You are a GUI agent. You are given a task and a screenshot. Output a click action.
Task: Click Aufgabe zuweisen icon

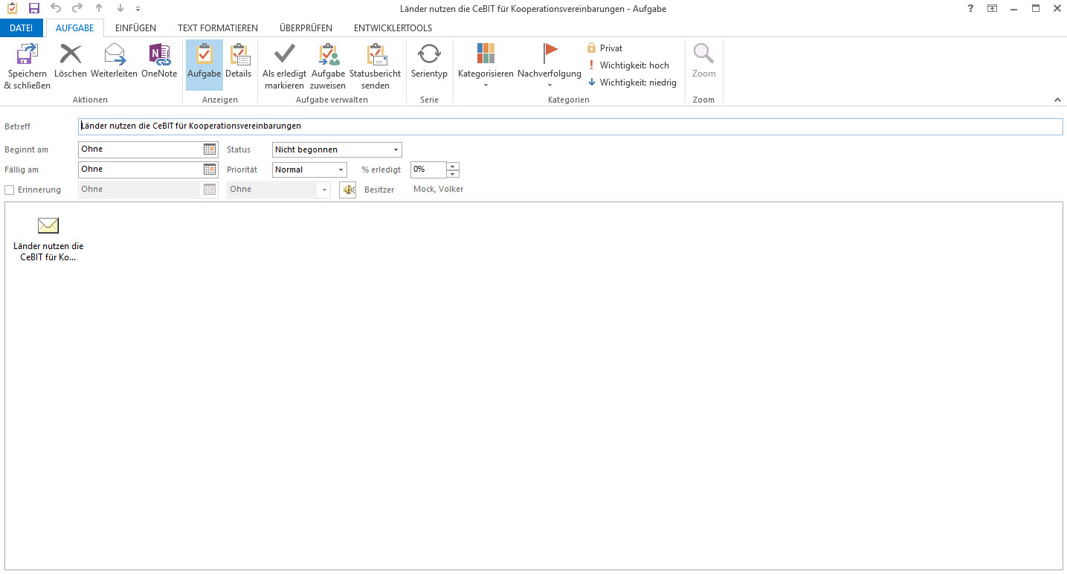coord(328,54)
